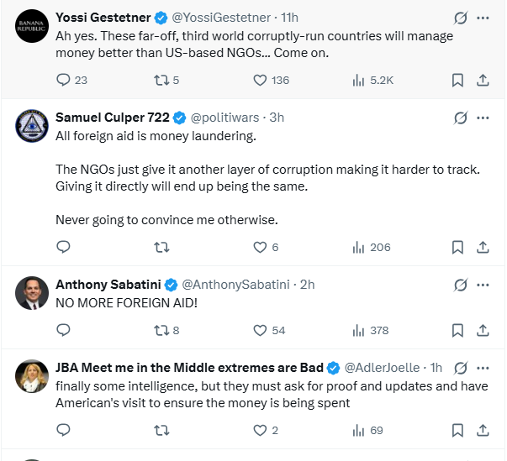Open more options on Yossi Gestetner's tweet
Image resolution: width=507 pixels, height=461 pixels.
[x=483, y=18]
